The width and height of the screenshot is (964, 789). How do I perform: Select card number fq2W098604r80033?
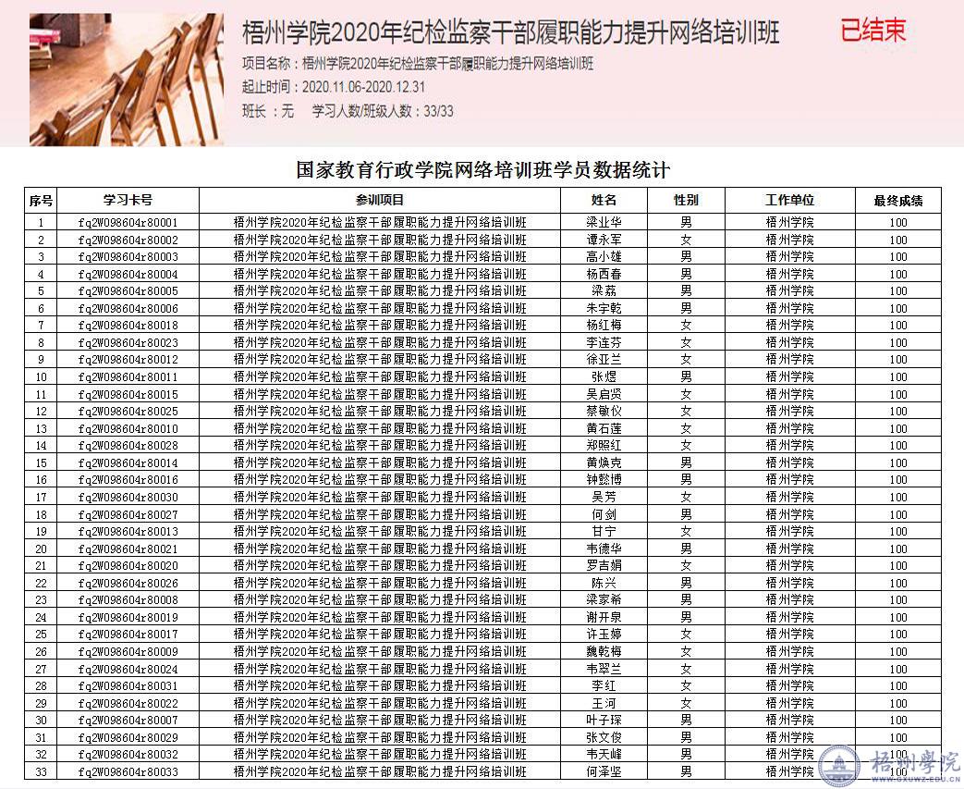click(128, 771)
